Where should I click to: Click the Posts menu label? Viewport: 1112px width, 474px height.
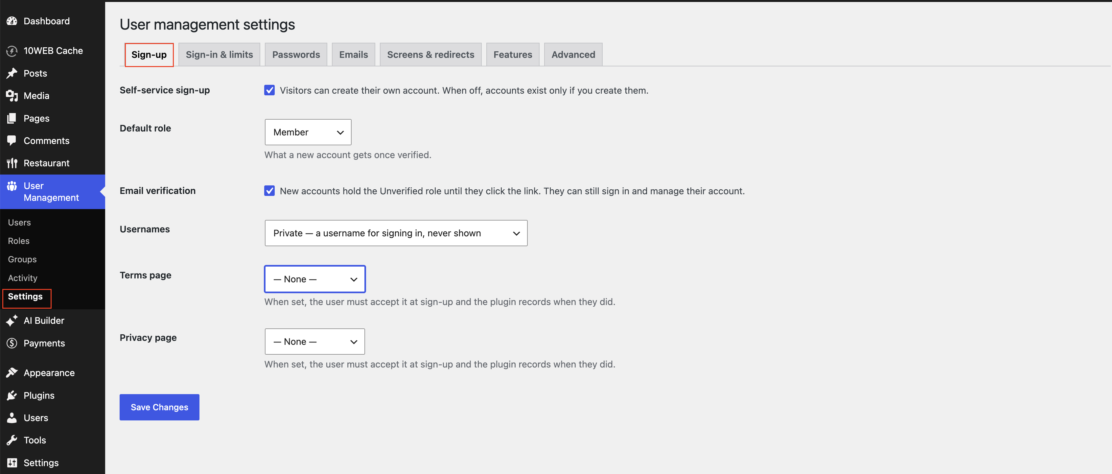35,73
